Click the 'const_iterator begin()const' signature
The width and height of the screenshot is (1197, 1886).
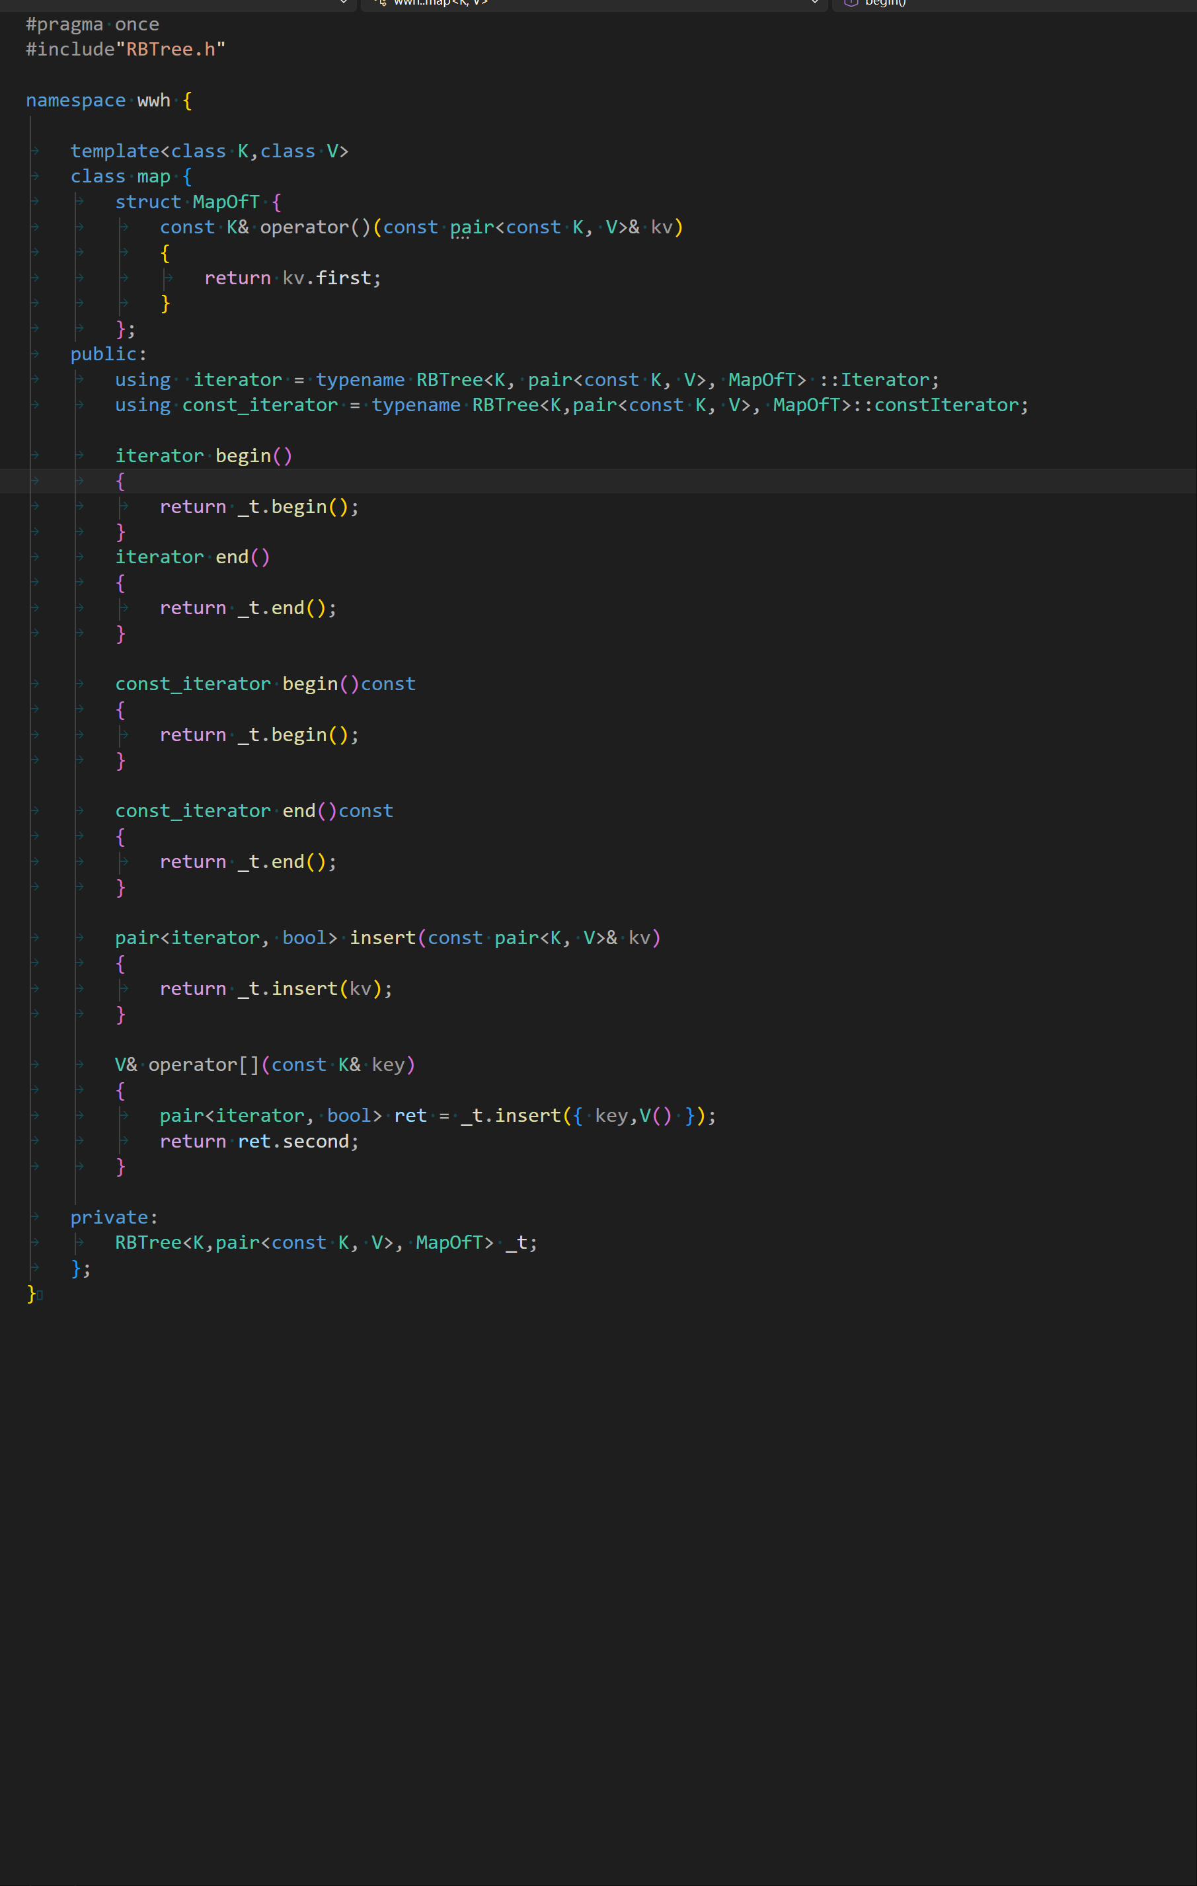coord(266,684)
